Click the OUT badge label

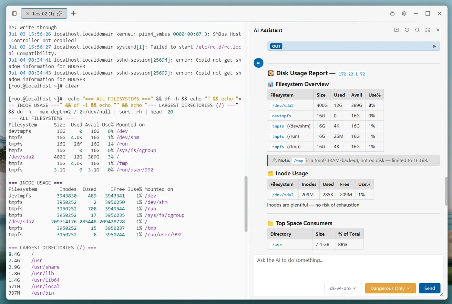point(276,46)
